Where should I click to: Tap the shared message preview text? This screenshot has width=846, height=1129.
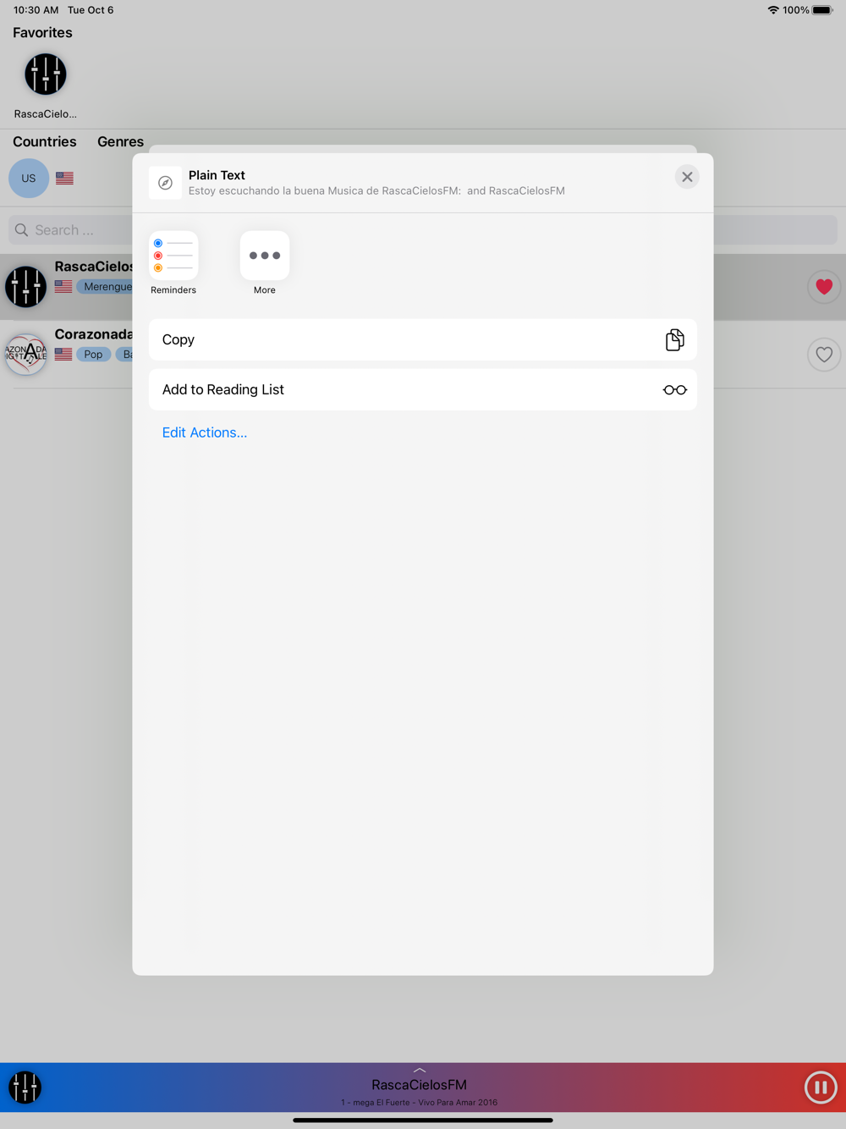(x=376, y=191)
